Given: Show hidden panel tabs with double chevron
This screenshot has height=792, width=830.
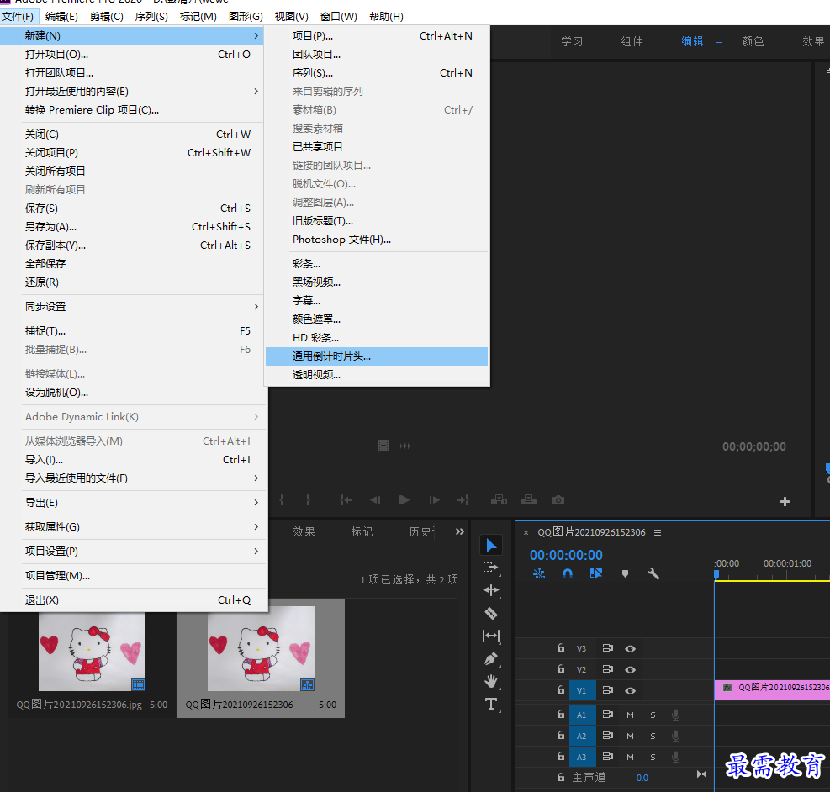Looking at the screenshot, I should click(x=459, y=531).
